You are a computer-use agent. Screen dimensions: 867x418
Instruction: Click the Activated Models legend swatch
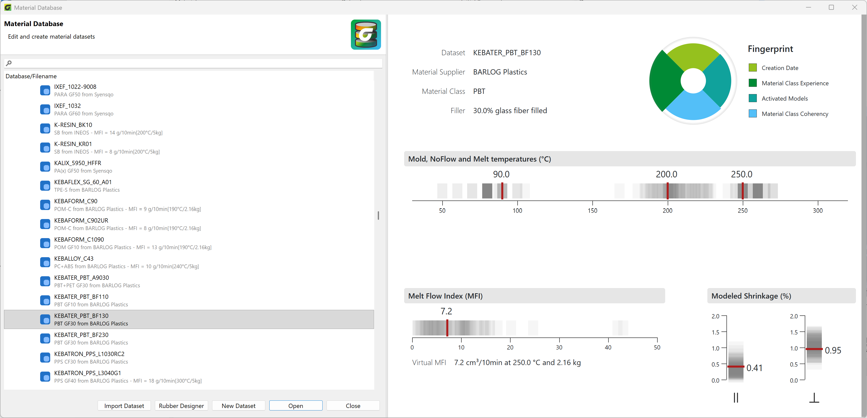tap(753, 98)
